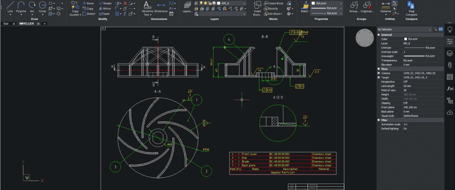This screenshot has width=455, height=190.
Task: Expand the Target property row
Action: pos(378,77)
